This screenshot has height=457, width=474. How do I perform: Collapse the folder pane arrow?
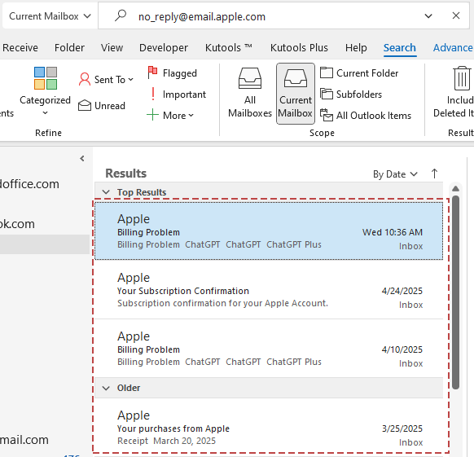coord(82,159)
